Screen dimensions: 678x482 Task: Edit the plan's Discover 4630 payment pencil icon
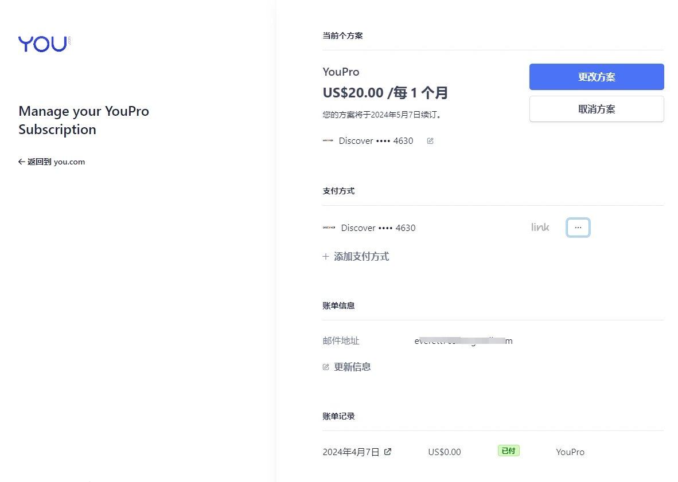(430, 141)
